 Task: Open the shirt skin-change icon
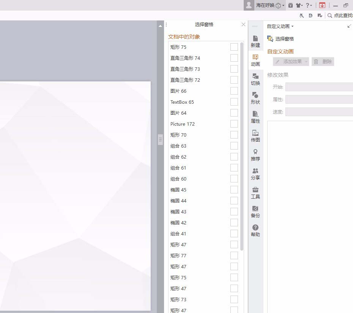[298, 5]
